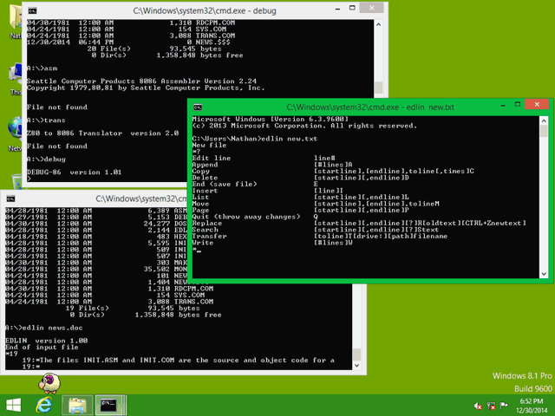The image size is (555, 416).
Task: Click 'Z80 to 8086 Translator' line
Action: coord(102,133)
